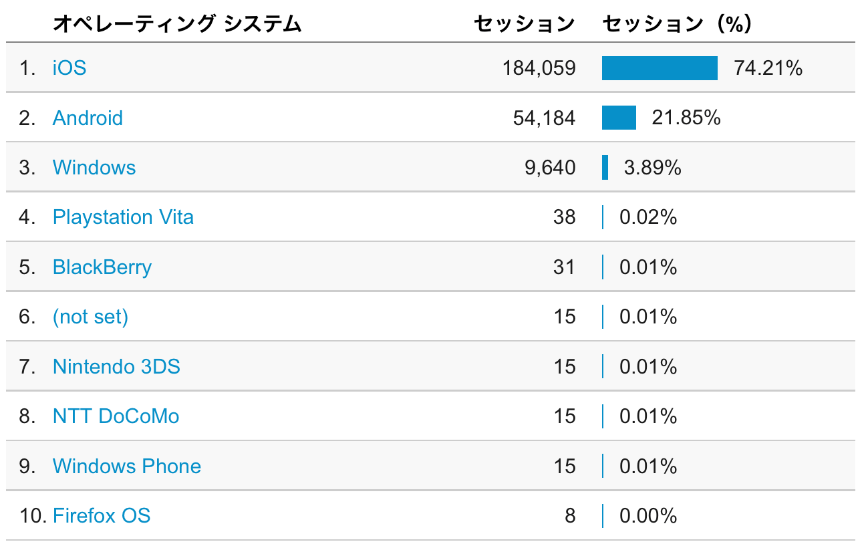Click the Firefox OS link
Image resolution: width=866 pixels, height=552 pixels.
[102, 516]
